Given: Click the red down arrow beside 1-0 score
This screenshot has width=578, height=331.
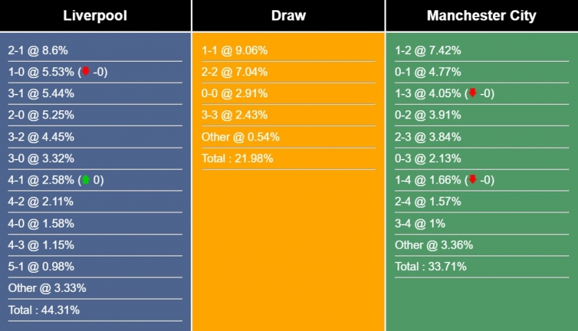Looking at the screenshot, I should click(86, 71).
